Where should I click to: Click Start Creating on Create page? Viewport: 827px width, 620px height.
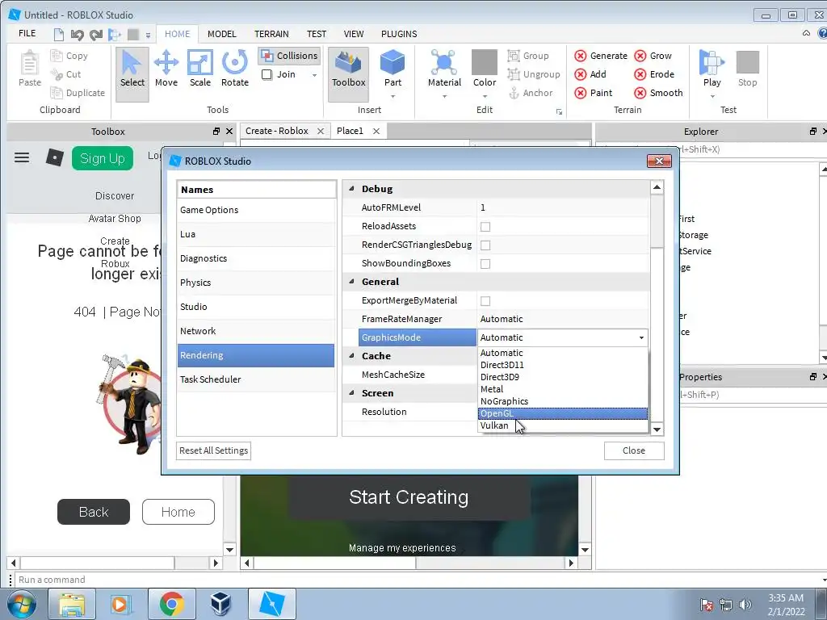click(x=409, y=497)
